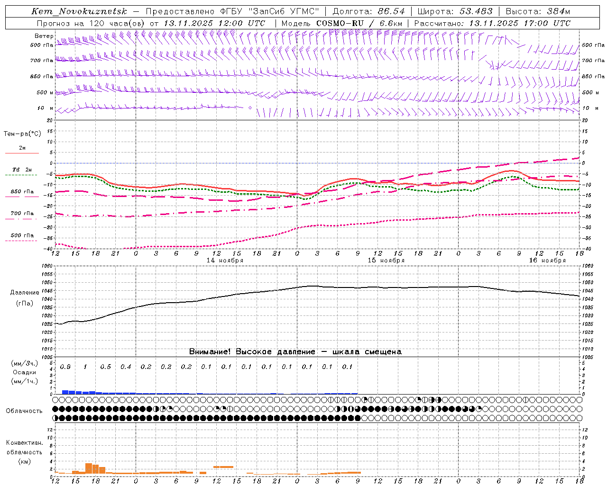Select 'Прогноз на 120 часа(ов)' forecast text
This screenshot has height=485, width=607.
click(91, 23)
